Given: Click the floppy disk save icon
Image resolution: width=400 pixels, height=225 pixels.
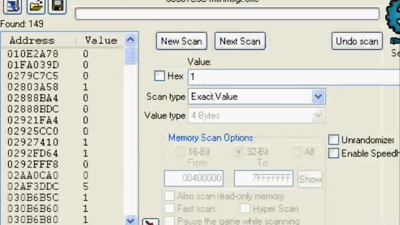Looking at the screenshot, I should point(57,6).
